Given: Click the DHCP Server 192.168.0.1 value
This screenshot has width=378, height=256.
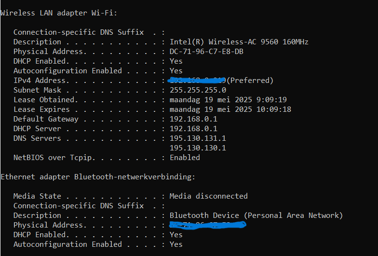Looking at the screenshot, I should (193, 128).
